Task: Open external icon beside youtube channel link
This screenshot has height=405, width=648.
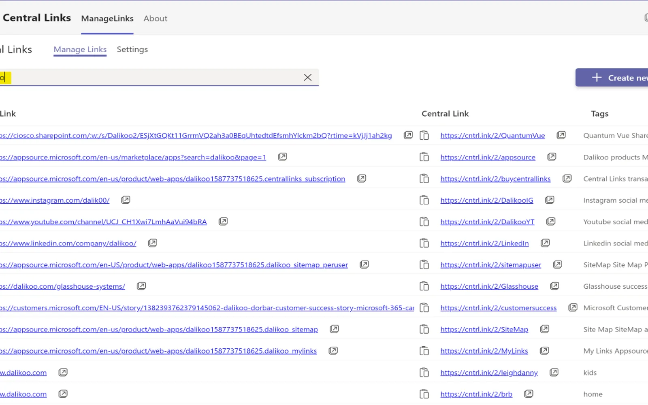Action: (223, 221)
